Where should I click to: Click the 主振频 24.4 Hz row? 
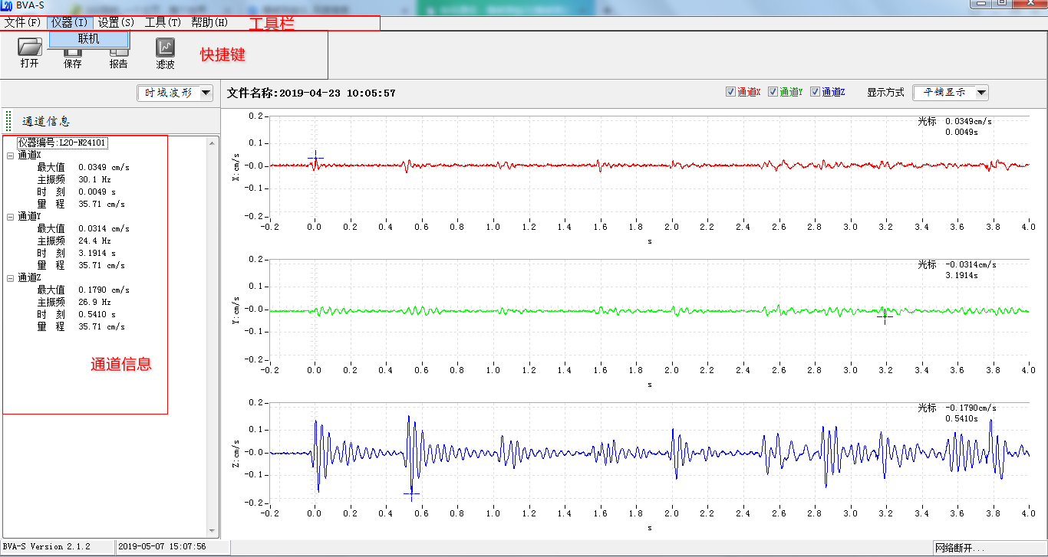click(x=74, y=241)
